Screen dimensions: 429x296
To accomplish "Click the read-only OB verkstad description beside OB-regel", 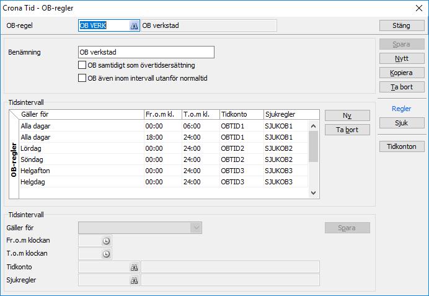I will [209, 25].
